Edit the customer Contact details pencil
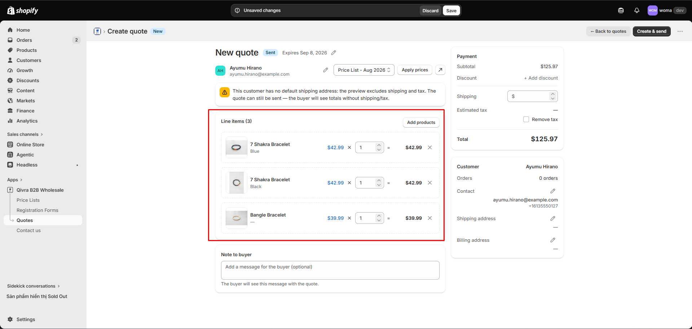The height and width of the screenshot is (329, 692). tap(553, 191)
